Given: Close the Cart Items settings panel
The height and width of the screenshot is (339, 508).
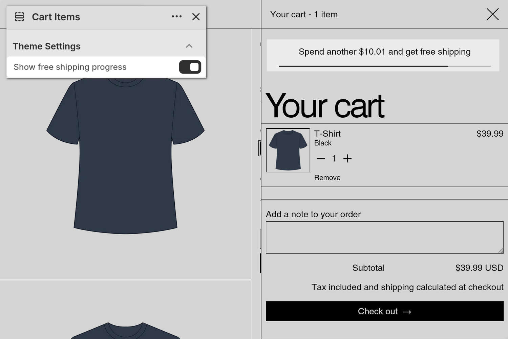Looking at the screenshot, I should click(196, 17).
